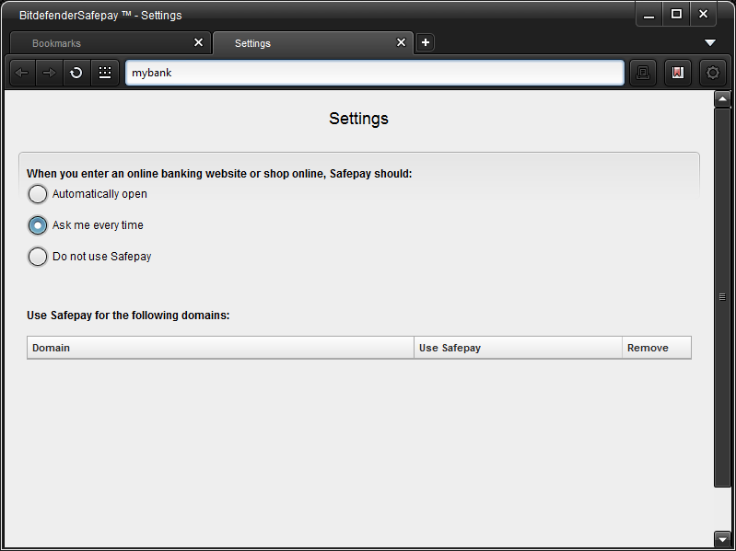Select the "Ask me every time" option
The height and width of the screenshot is (551, 736).
click(x=38, y=225)
